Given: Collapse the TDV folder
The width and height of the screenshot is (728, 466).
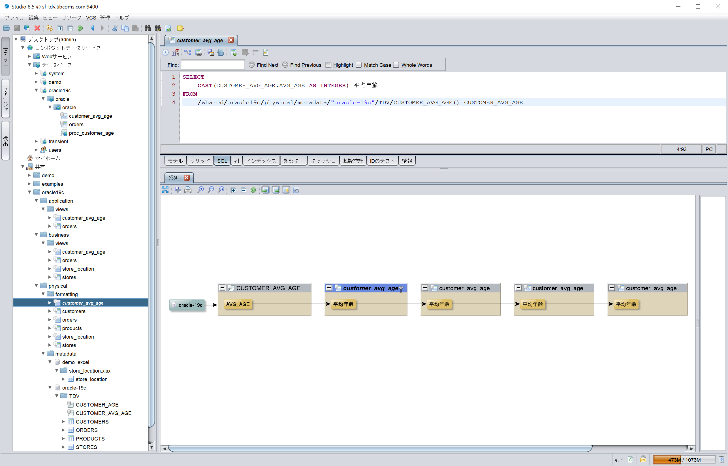Looking at the screenshot, I should pyautogui.click(x=57, y=396).
